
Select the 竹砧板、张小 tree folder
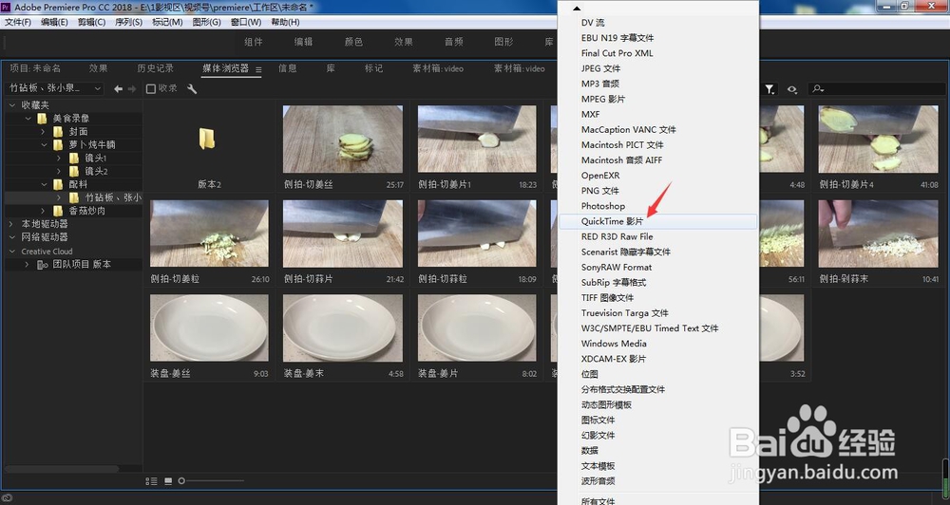(113, 197)
